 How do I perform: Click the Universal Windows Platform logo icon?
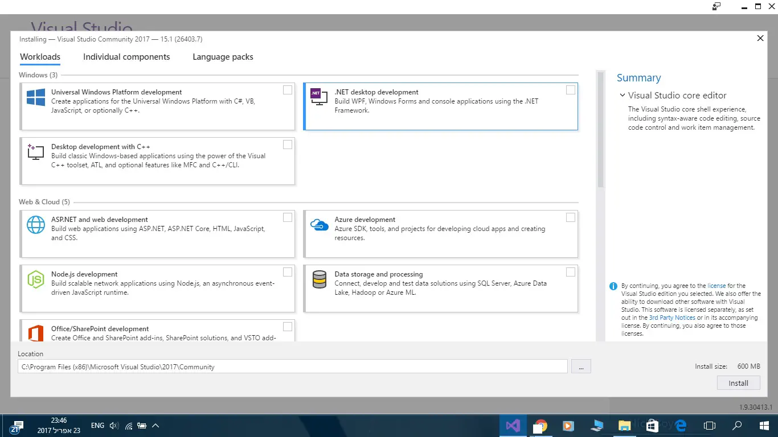[x=36, y=97]
